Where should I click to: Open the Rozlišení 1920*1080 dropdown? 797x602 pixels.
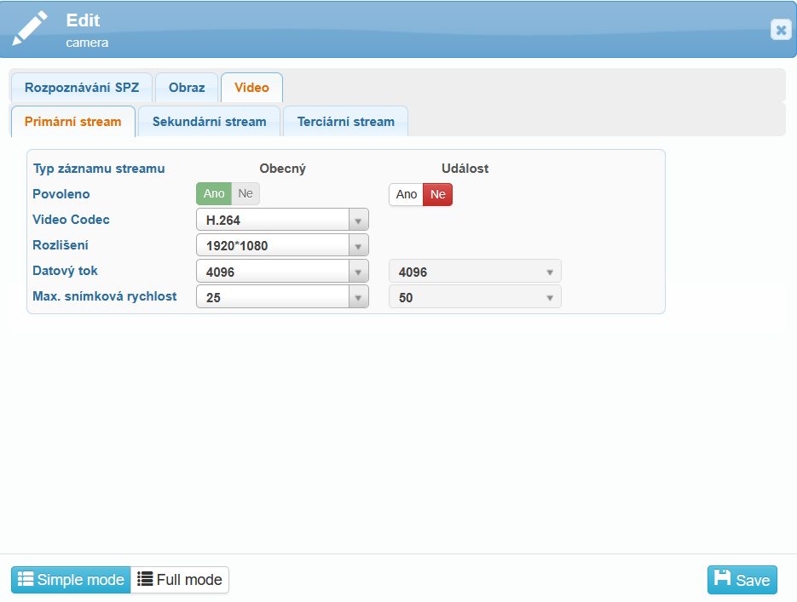coord(359,246)
